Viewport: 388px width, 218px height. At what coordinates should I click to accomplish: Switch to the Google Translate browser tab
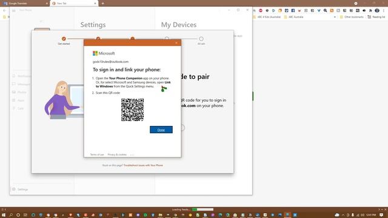[25, 4]
